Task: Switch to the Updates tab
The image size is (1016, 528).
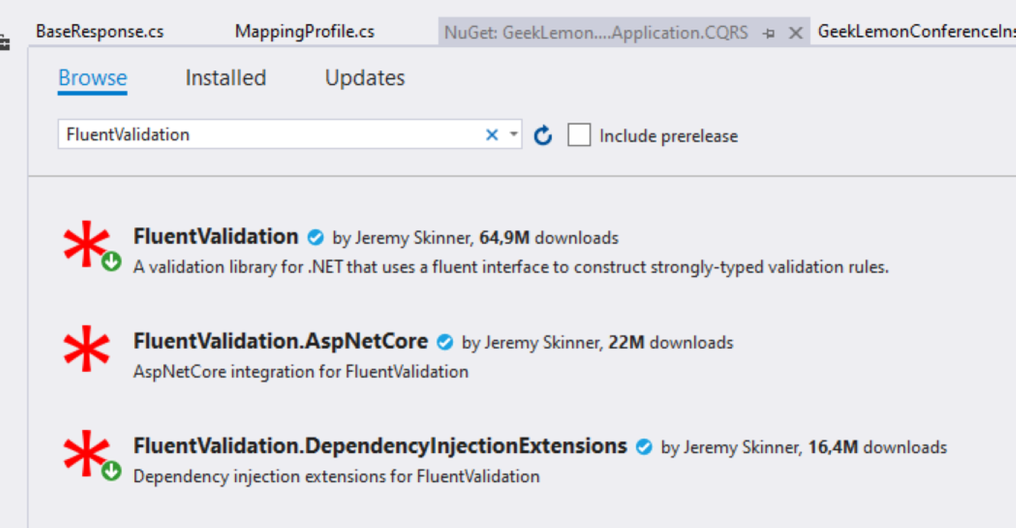Action: click(365, 78)
